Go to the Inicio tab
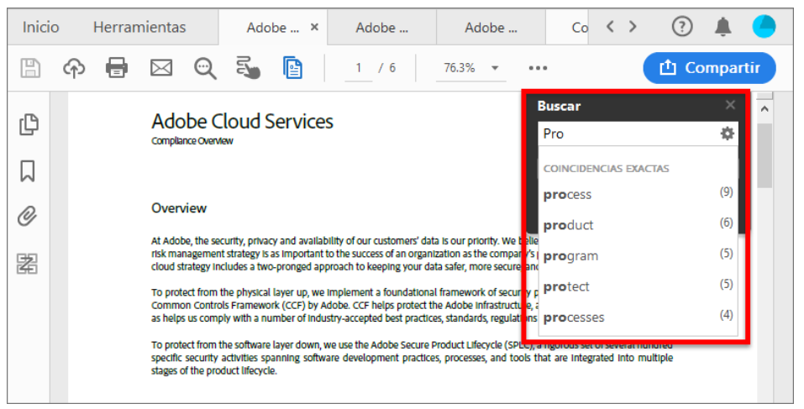 (x=41, y=28)
